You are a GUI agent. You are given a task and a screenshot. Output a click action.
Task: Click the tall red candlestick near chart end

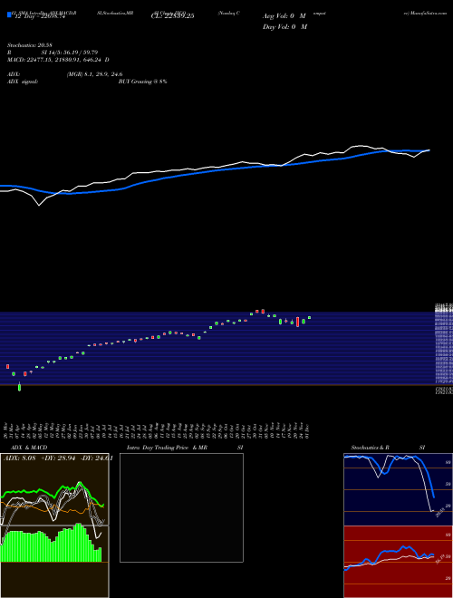coord(297,322)
